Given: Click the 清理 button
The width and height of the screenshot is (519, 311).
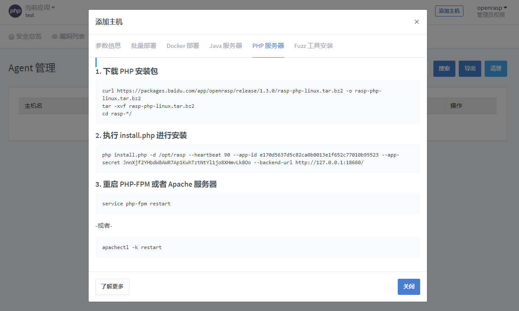Looking at the screenshot, I should 496,69.
